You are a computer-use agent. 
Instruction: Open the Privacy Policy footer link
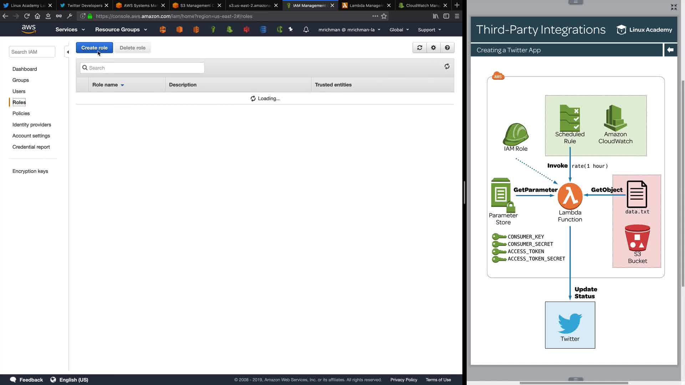tap(404, 380)
